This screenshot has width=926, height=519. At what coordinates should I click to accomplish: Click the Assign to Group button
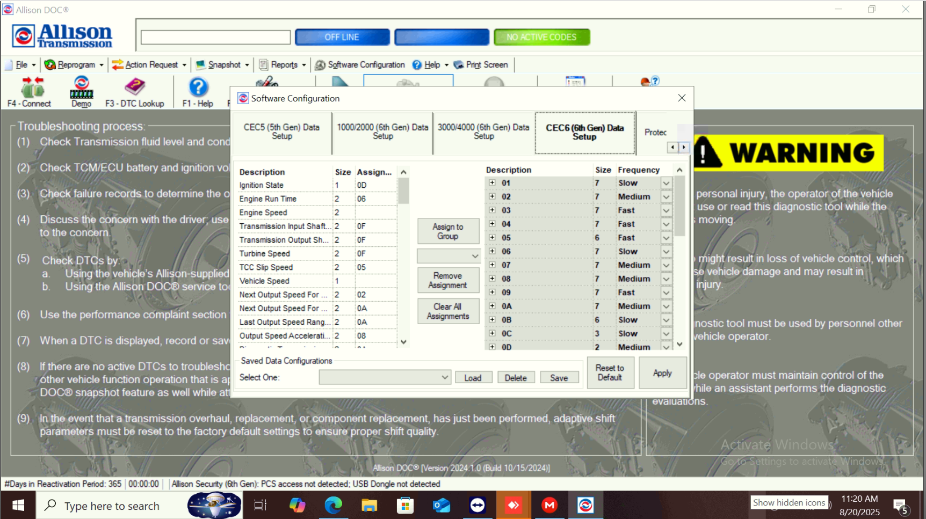[x=448, y=231]
